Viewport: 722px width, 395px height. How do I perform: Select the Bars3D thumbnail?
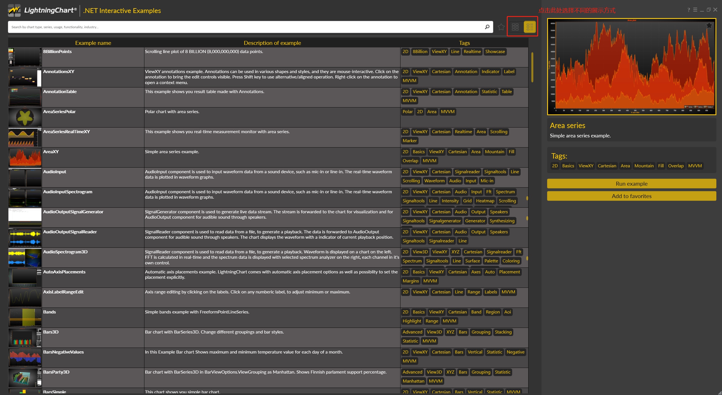(25, 338)
